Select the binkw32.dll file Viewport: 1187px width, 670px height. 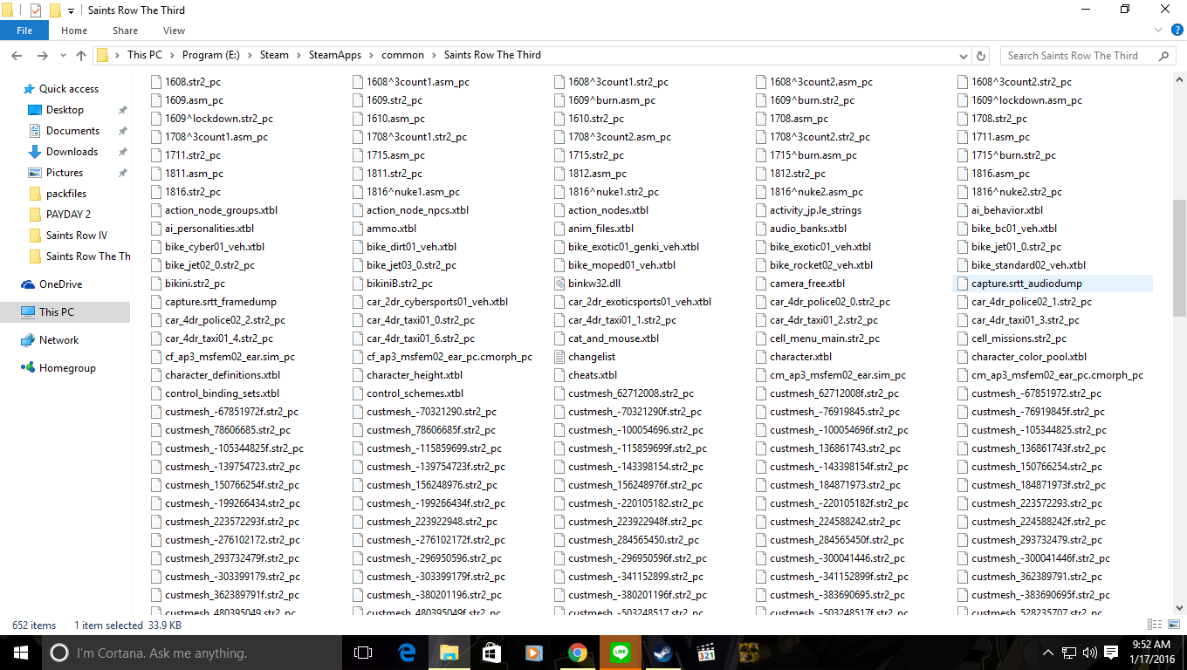pyautogui.click(x=593, y=284)
